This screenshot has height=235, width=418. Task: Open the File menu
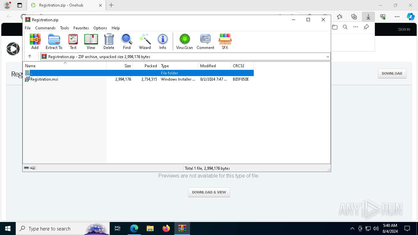tap(28, 28)
